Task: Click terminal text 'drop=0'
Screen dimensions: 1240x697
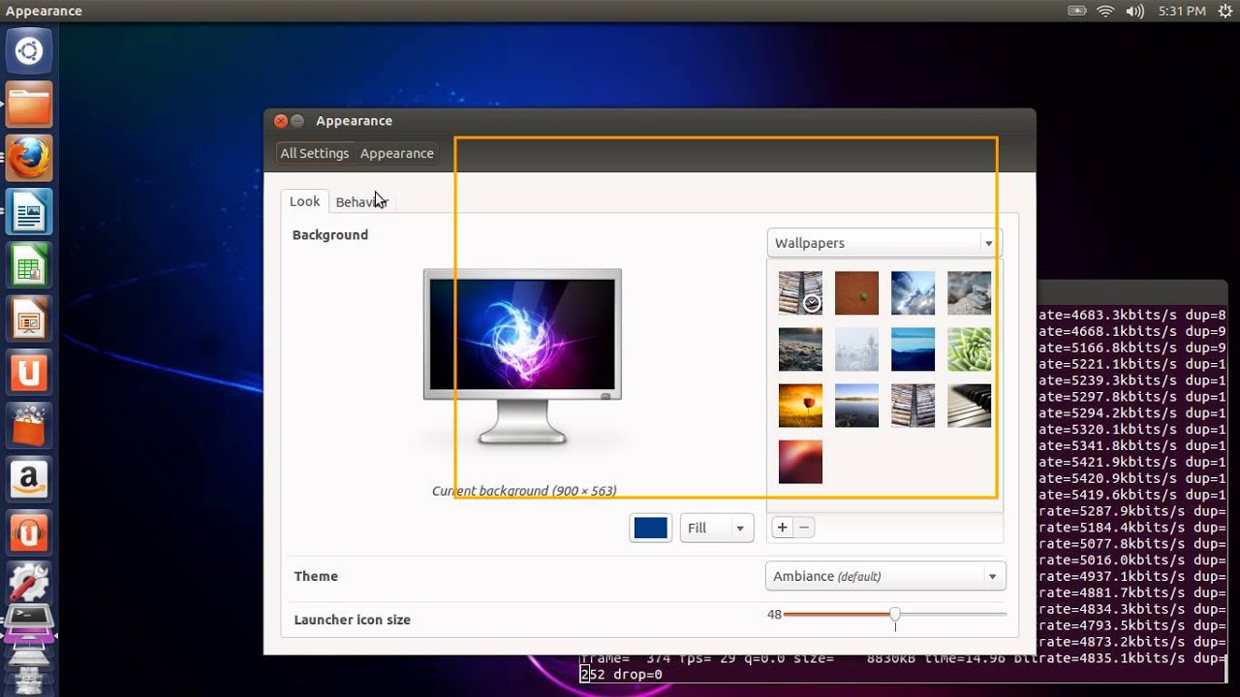Action: point(637,675)
